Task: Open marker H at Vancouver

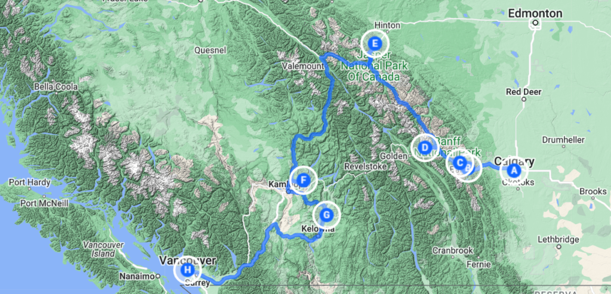Action: tap(187, 269)
